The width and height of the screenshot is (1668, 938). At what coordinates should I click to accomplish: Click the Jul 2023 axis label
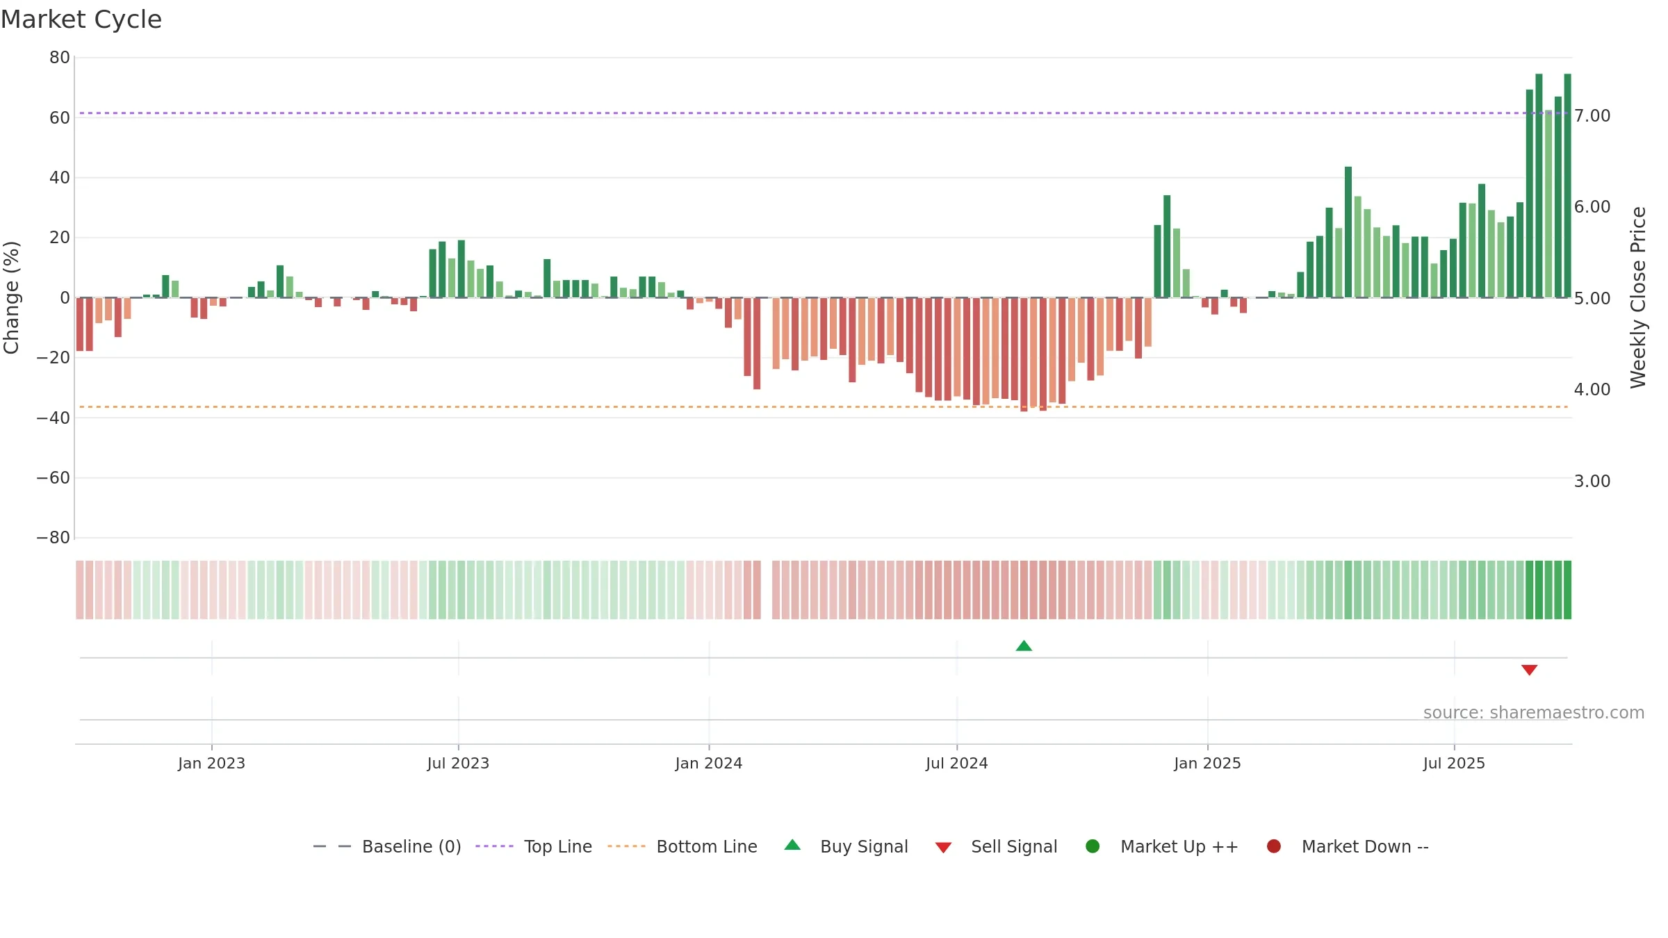458,763
